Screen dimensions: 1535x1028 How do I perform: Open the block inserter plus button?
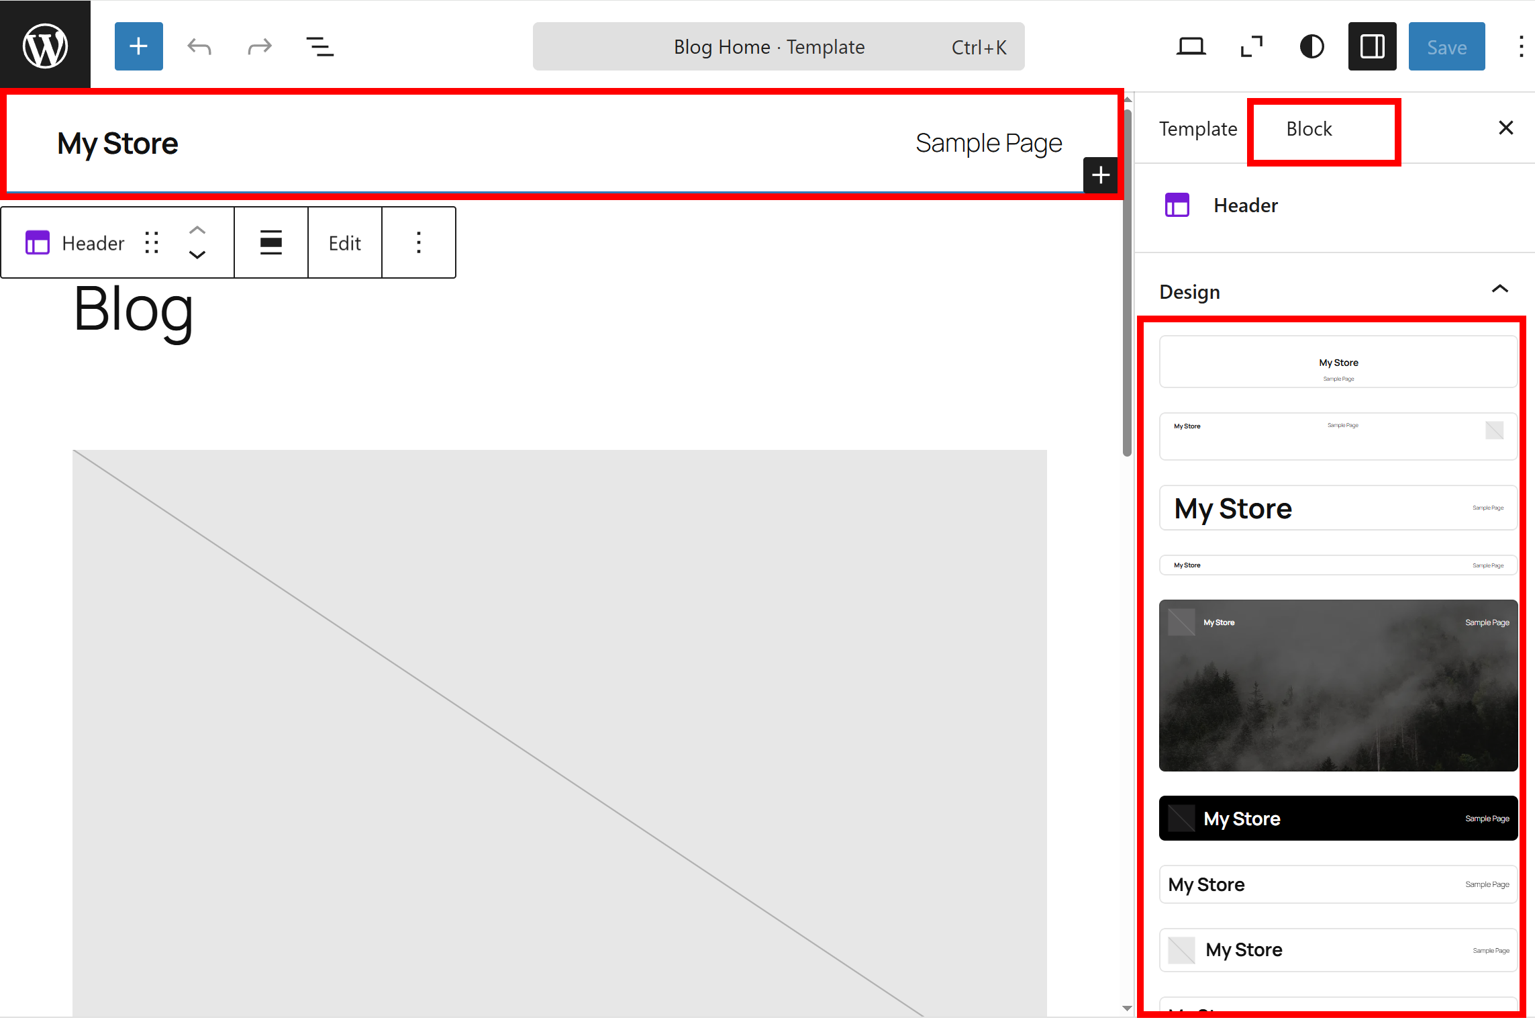(138, 46)
